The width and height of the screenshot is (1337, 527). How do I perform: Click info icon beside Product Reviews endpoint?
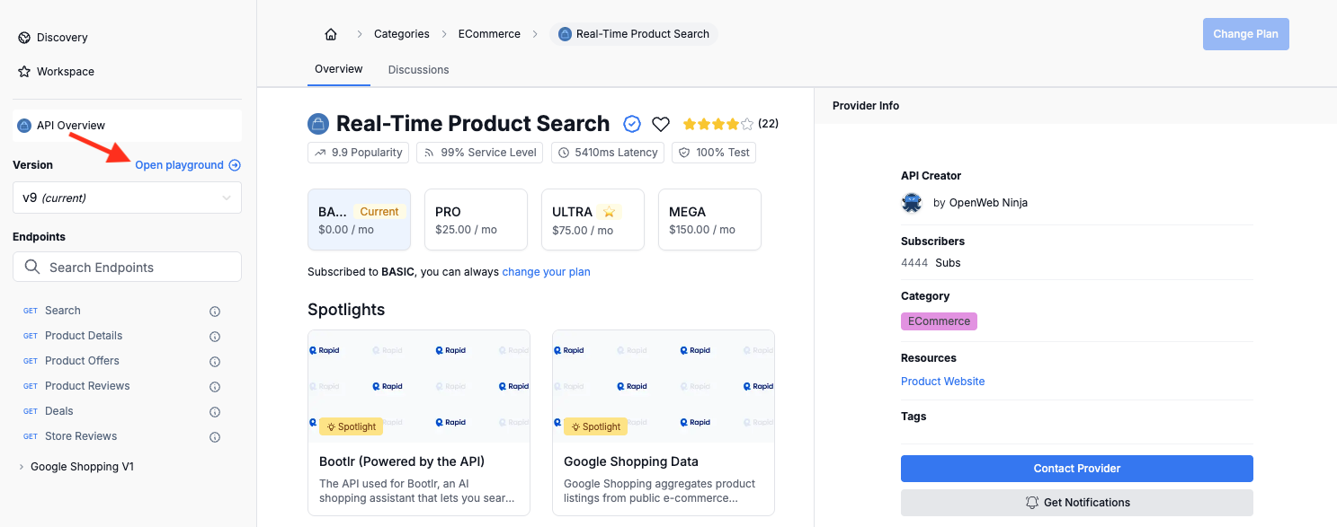(215, 387)
